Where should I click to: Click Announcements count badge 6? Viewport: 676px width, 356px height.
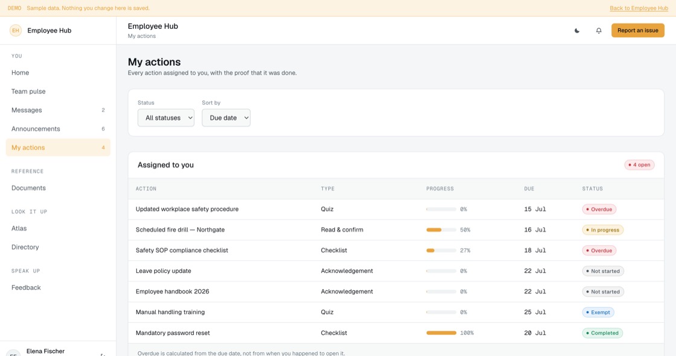103,129
